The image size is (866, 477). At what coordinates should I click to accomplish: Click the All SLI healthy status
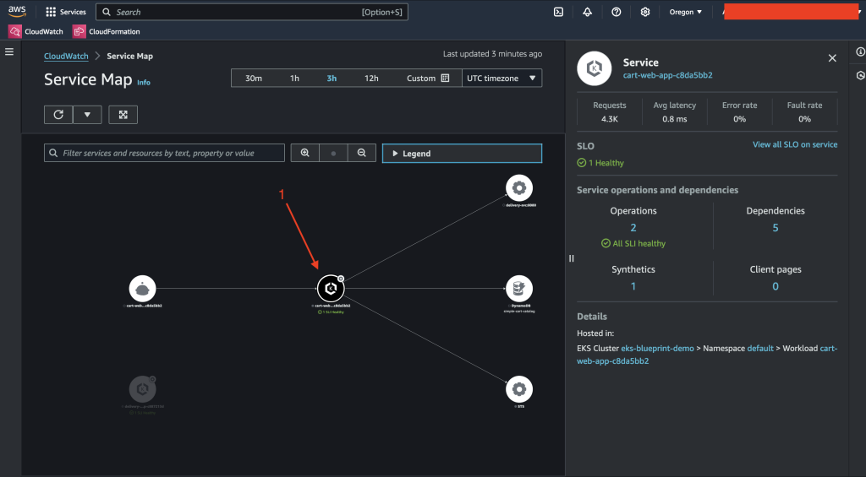(x=633, y=243)
